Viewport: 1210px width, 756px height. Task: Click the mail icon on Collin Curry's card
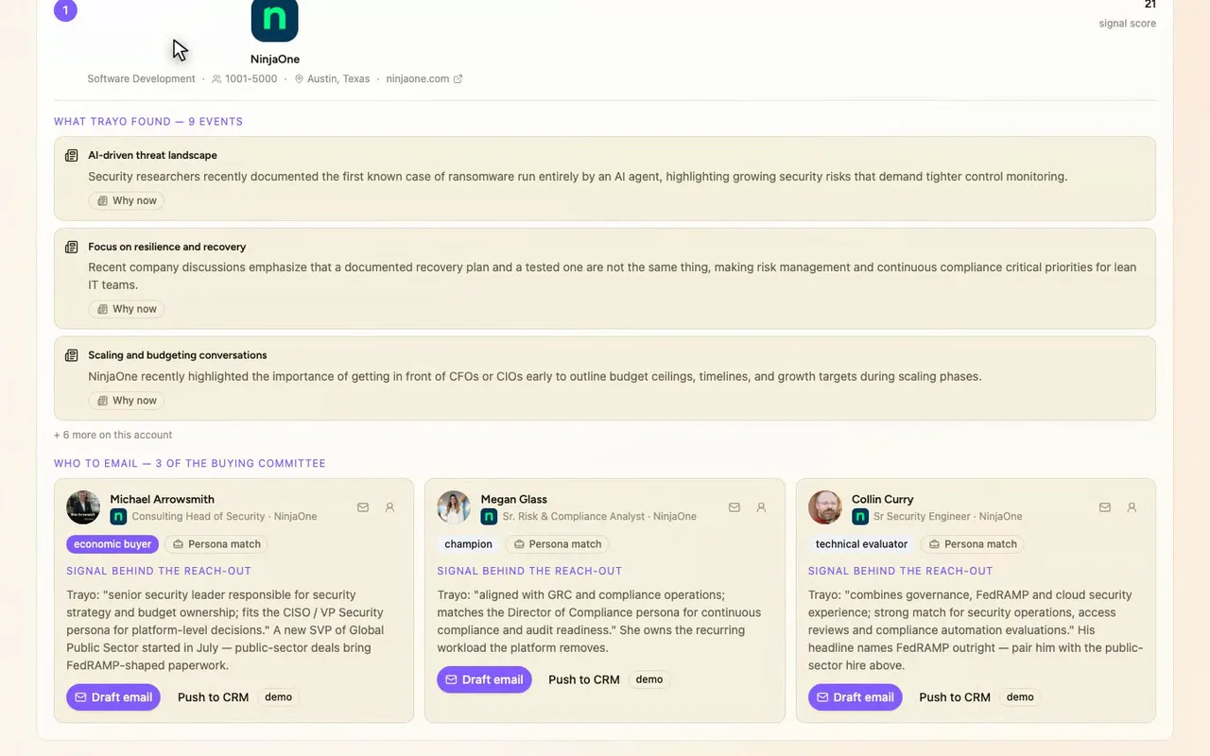(1105, 507)
